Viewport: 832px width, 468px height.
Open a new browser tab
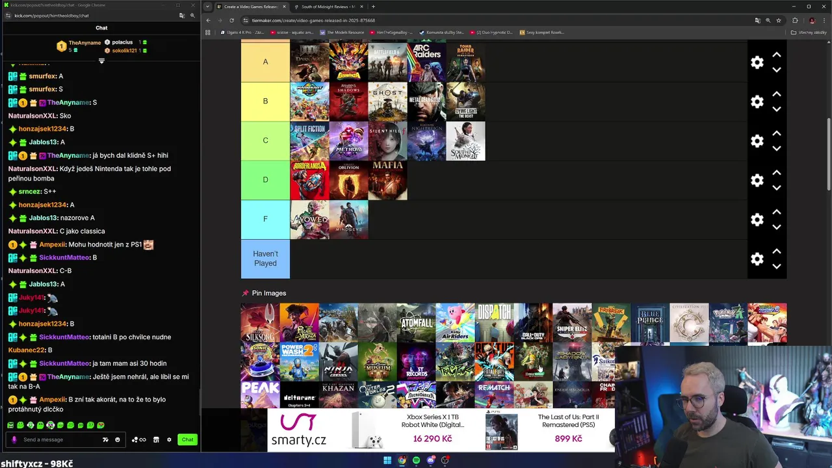tap(373, 6)
